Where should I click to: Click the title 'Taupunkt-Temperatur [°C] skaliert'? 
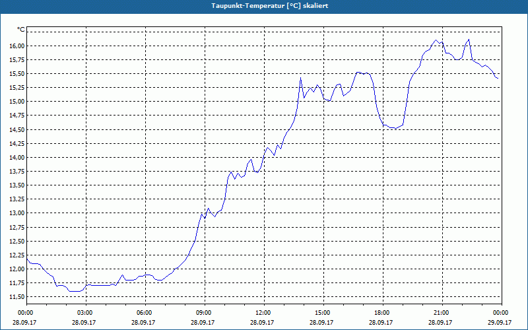270,6
